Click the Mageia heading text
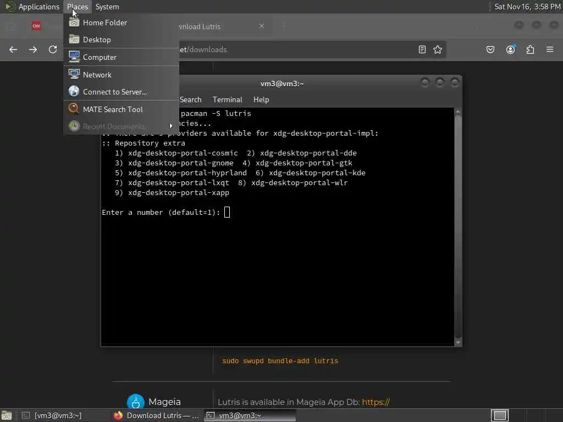Image resolution: width=563 pixels, height=422 pixels. (x=164, y=402)
